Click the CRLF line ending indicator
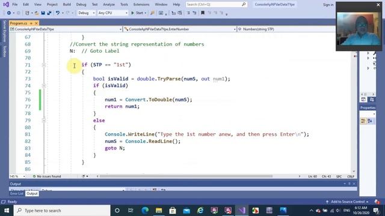Screen dimensions: 385x216 pos(351,176)
